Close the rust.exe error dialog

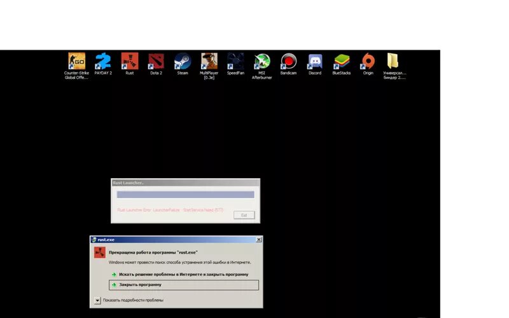pos(259,240)
